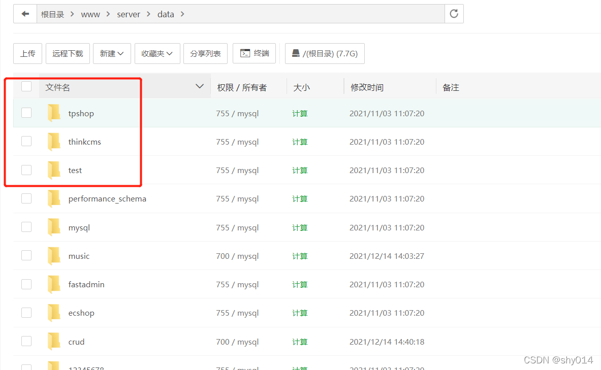Screen dimensions: 601x370
Task: Click the 远程下载 button
Action: coord(68,53)
